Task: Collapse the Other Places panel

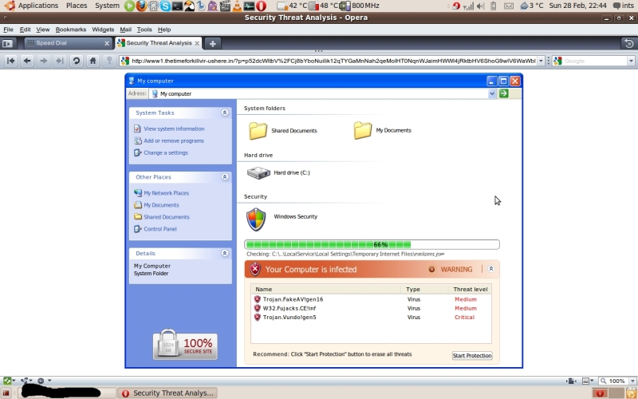Action: tap(225, 177)
